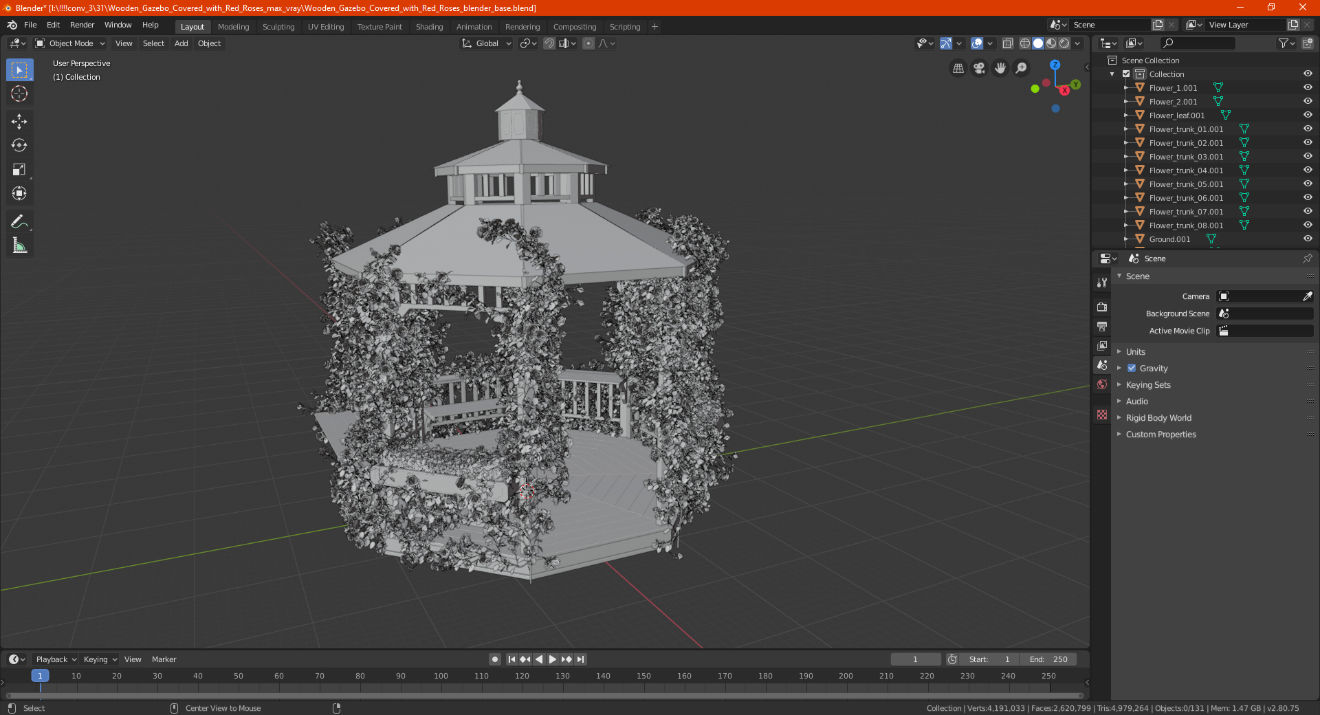
Task: Switch to the Modeling workspace tab
Action: click(x=233, y=27)
